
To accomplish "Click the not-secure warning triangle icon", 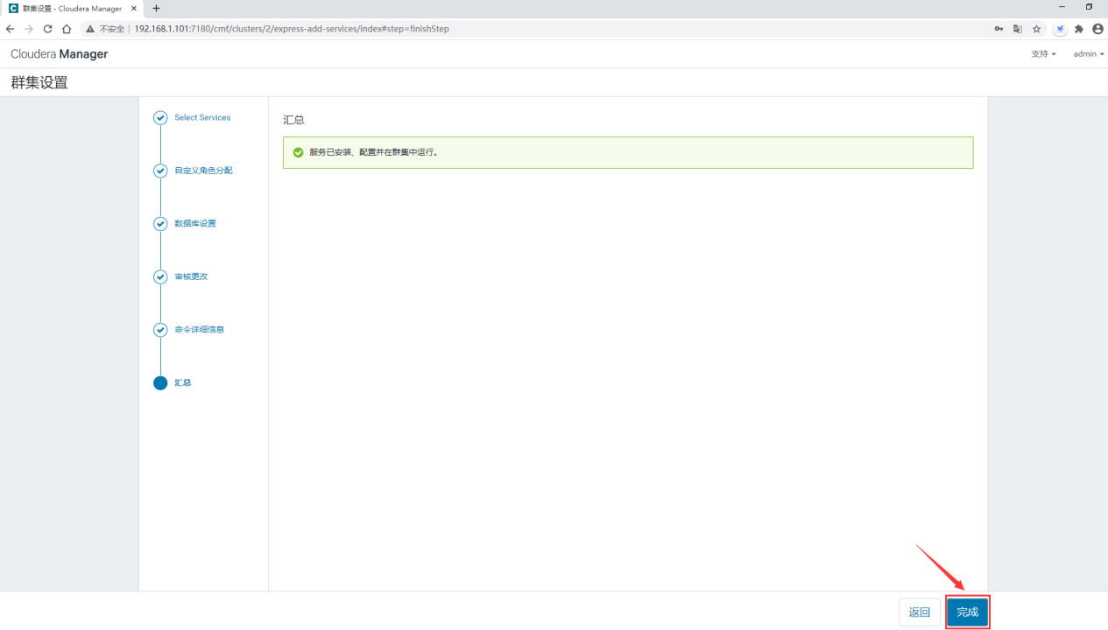I will click(x=89, y=29).
